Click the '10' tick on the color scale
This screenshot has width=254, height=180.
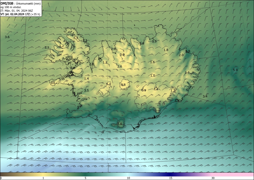pos(128,178)
